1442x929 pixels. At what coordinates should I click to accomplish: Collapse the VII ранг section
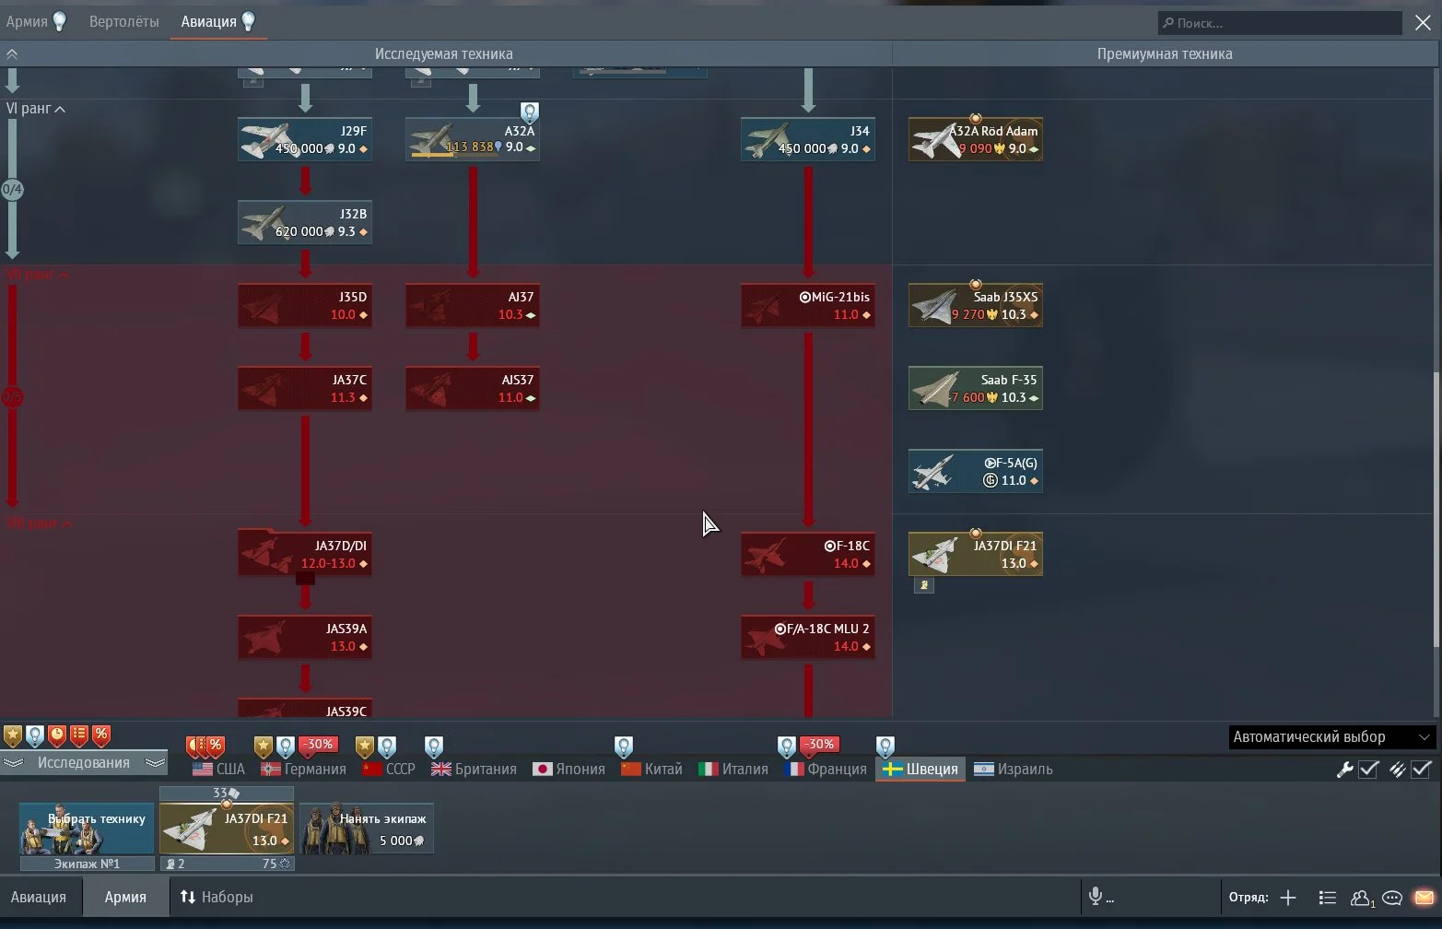click(38, 275)
